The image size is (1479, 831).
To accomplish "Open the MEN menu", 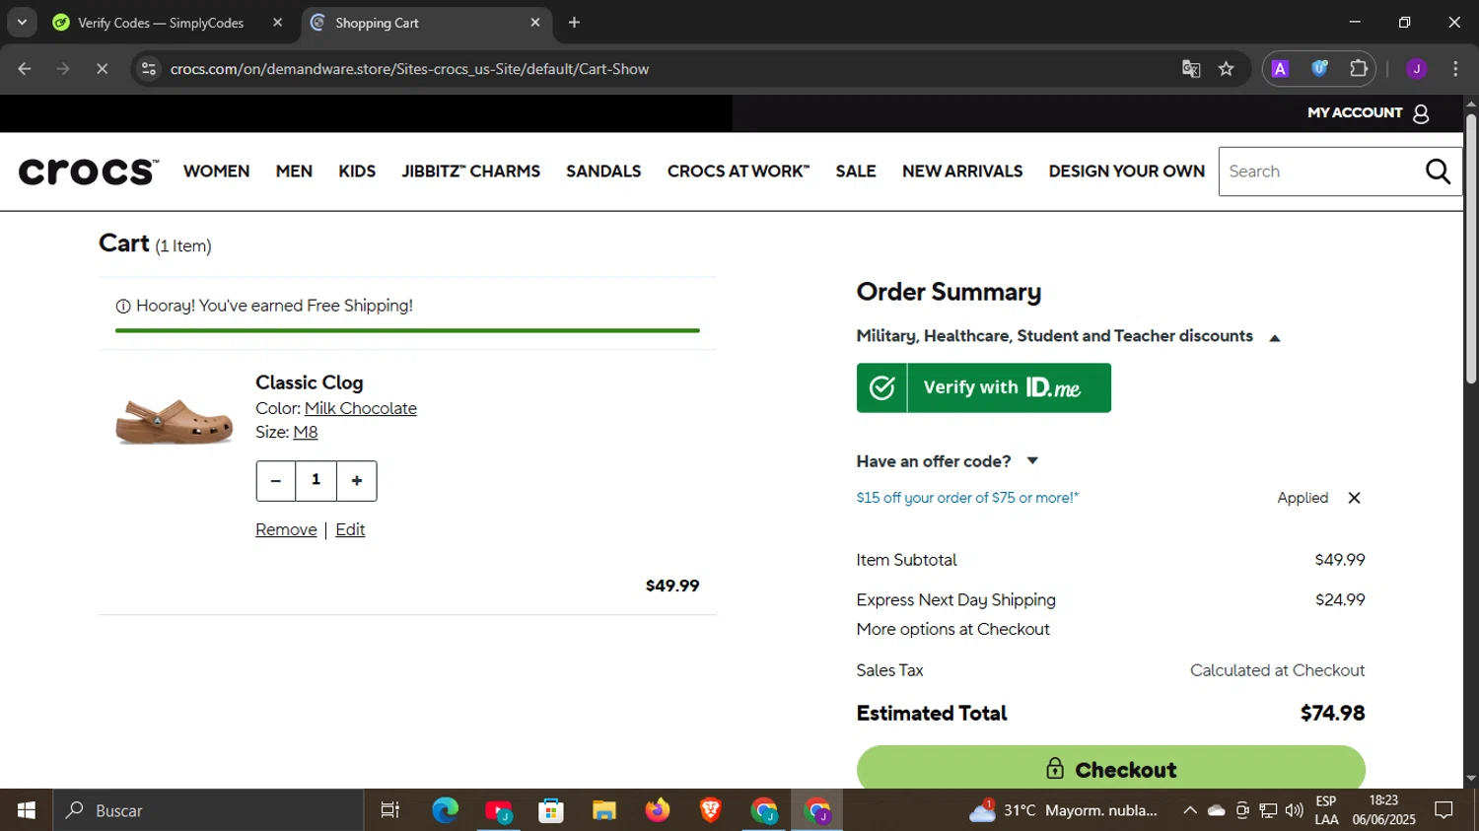I will pos(294,172).
